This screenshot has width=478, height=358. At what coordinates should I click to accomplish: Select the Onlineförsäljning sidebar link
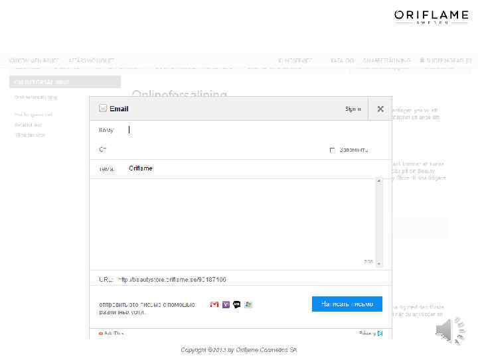click(x=36, y=97)
